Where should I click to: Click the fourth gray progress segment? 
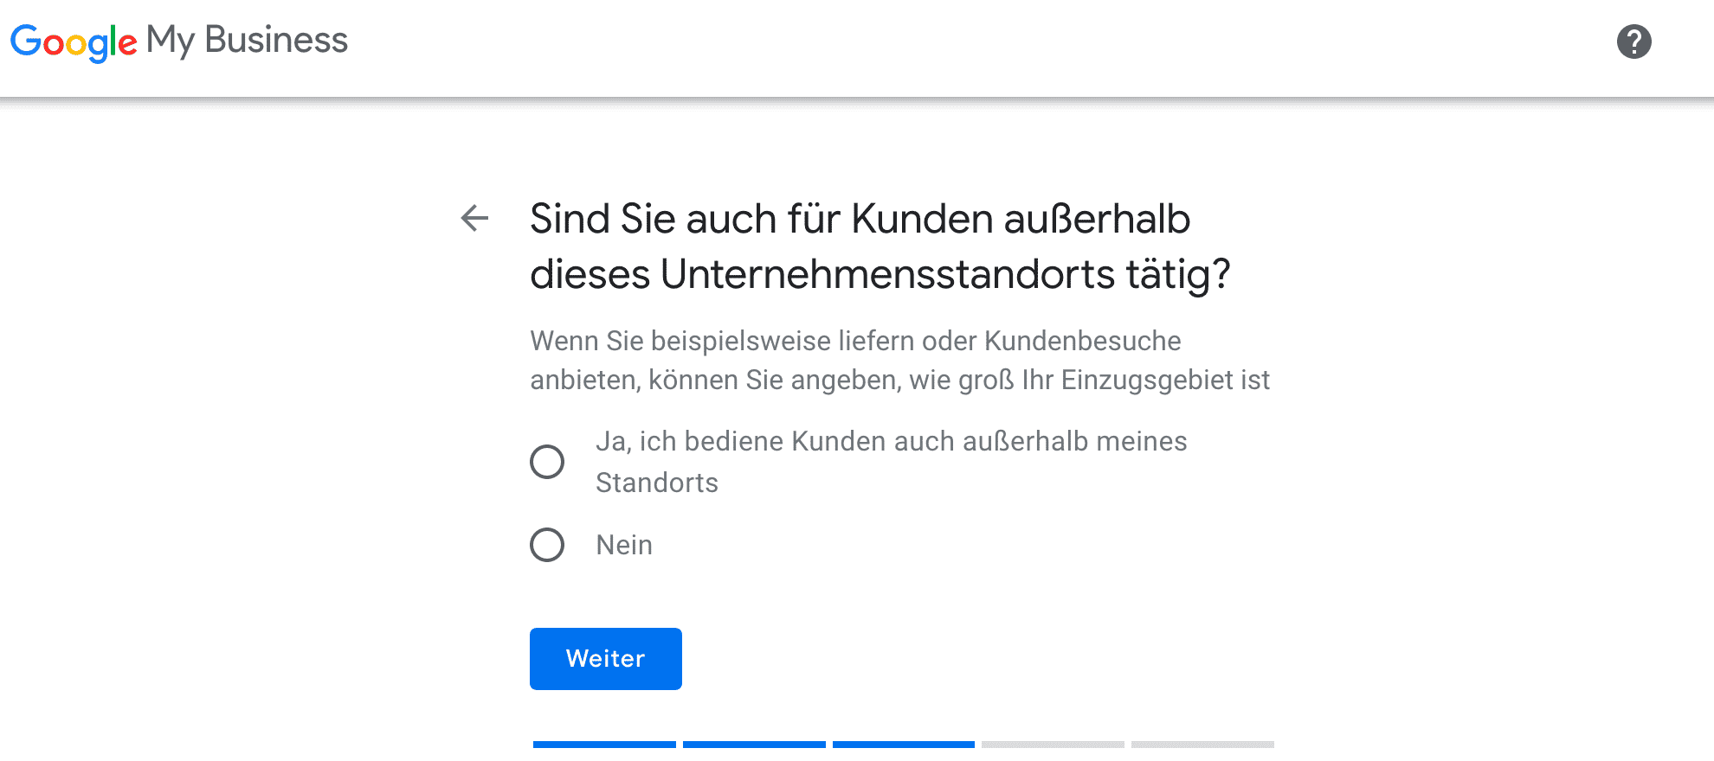1053,745
